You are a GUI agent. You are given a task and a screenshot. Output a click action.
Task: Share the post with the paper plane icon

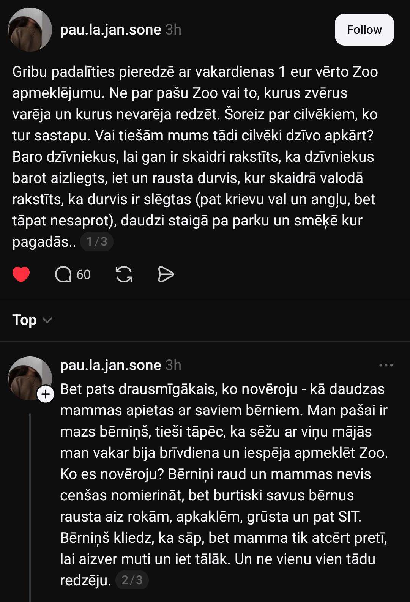point(166,274)
